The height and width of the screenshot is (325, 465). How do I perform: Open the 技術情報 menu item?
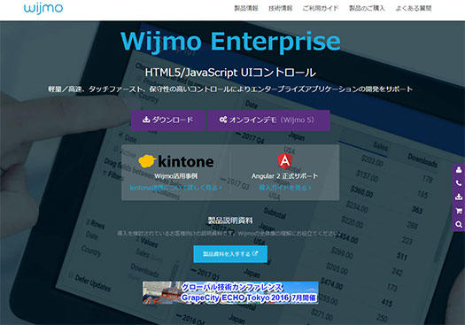280,8
